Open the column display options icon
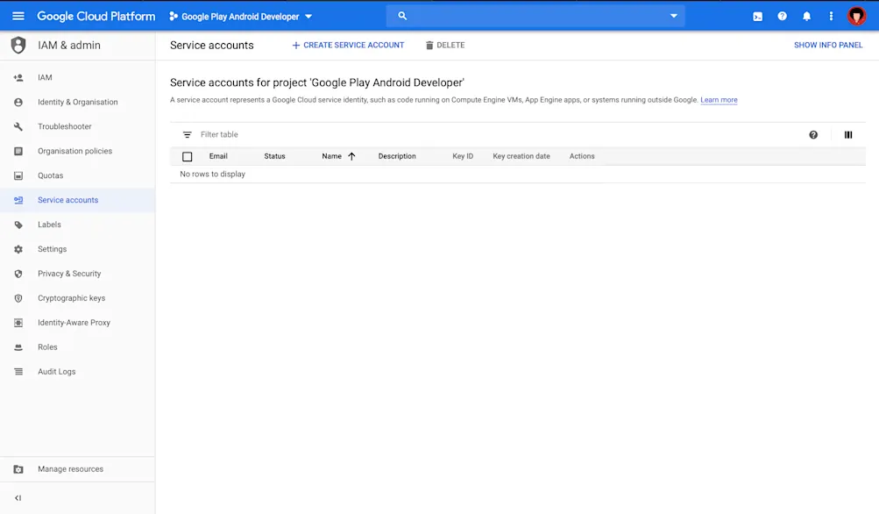 click(x=848, y=135)
